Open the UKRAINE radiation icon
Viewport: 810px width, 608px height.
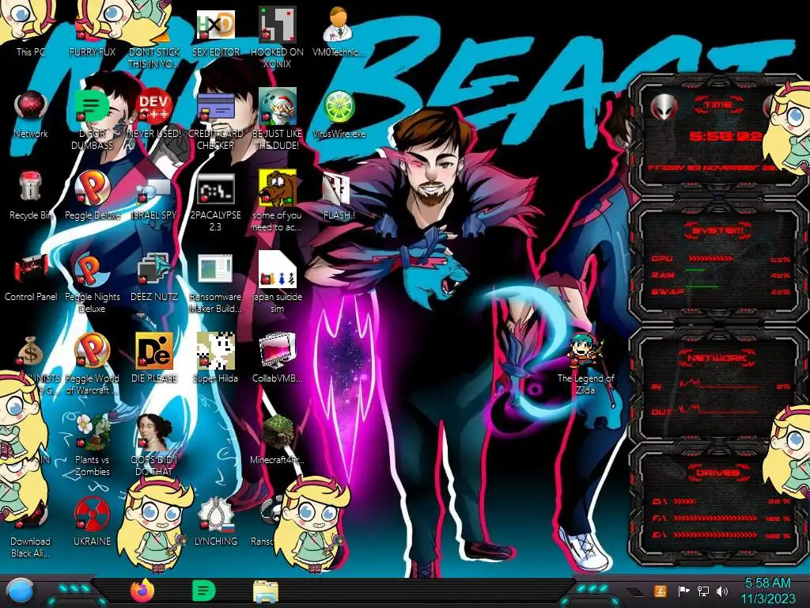92,521
